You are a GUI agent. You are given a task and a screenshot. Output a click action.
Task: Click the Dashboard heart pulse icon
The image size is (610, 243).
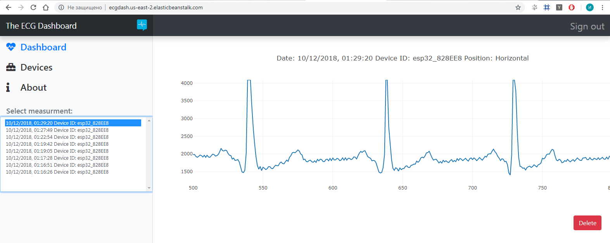click(x=11, y=47)
